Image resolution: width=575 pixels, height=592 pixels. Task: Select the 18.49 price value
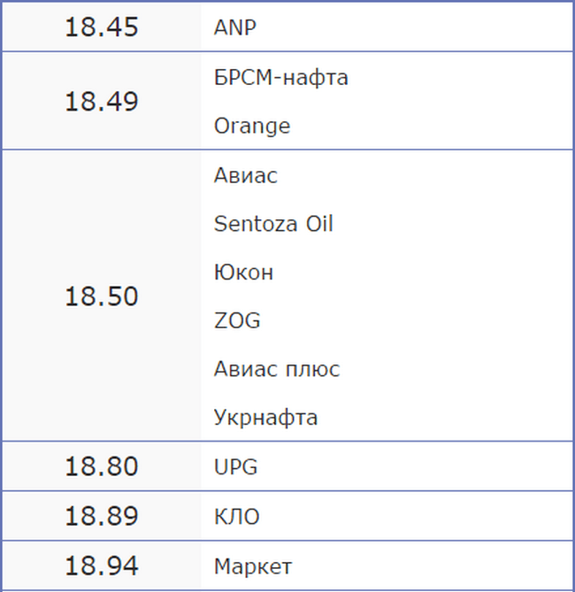pyautogui.click(x=101, y=102)
